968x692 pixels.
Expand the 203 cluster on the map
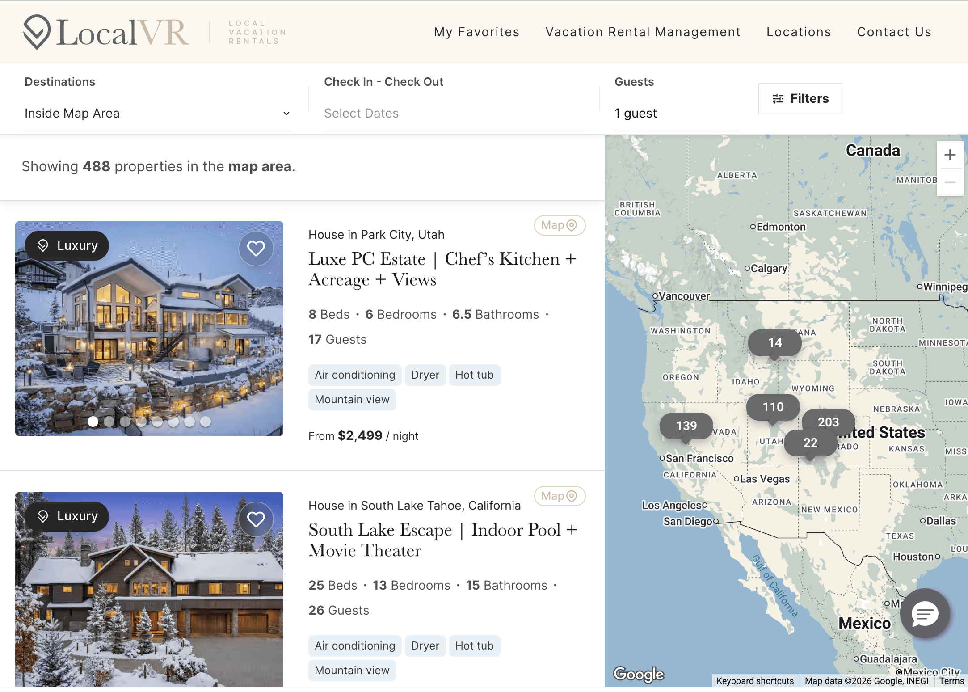click(828, 422)
